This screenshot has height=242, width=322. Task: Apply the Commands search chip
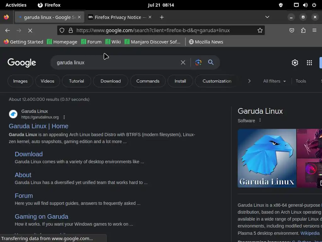148,81
